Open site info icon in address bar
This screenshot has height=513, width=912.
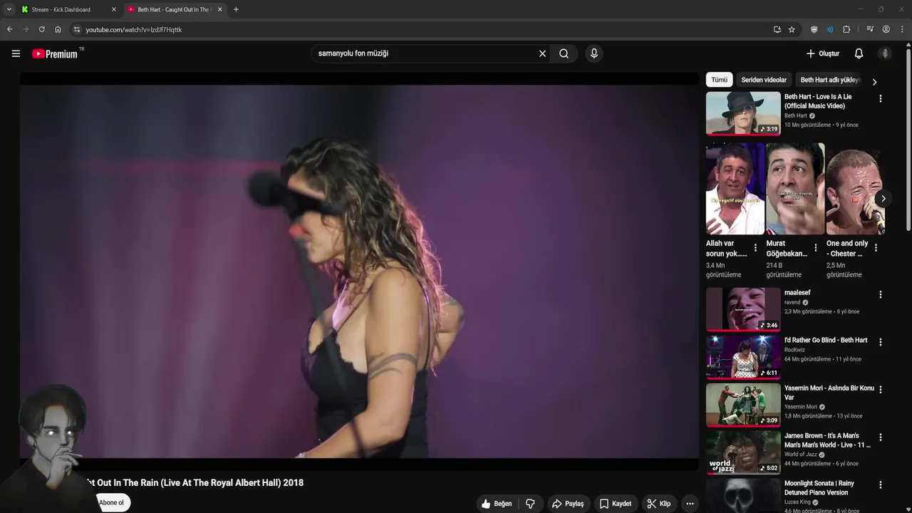(x=77, y=29)
